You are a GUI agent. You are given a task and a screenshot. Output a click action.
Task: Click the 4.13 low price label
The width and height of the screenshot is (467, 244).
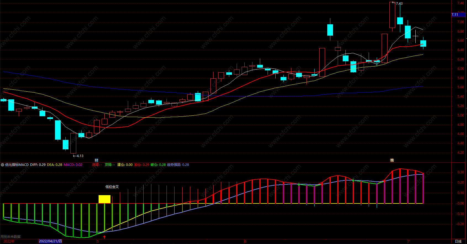click(x=80, y=156)
